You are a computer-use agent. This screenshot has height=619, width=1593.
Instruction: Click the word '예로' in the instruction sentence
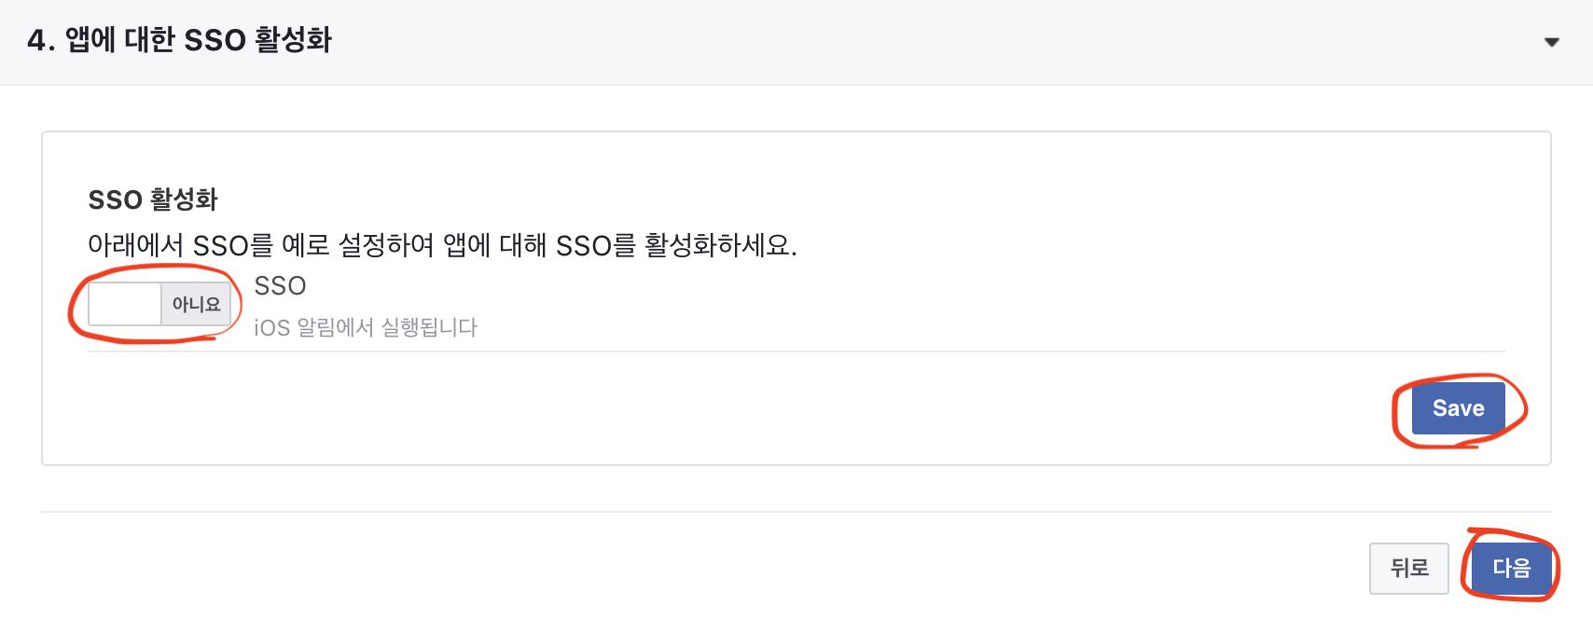[305, 245]
